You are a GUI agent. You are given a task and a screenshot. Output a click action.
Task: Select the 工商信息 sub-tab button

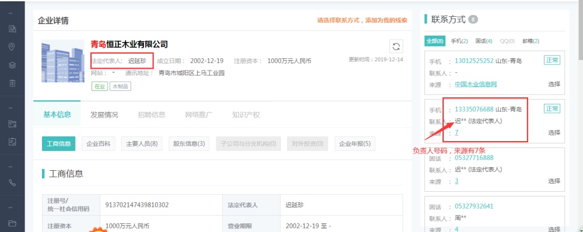pyautogui.click(x=58, y=143)
